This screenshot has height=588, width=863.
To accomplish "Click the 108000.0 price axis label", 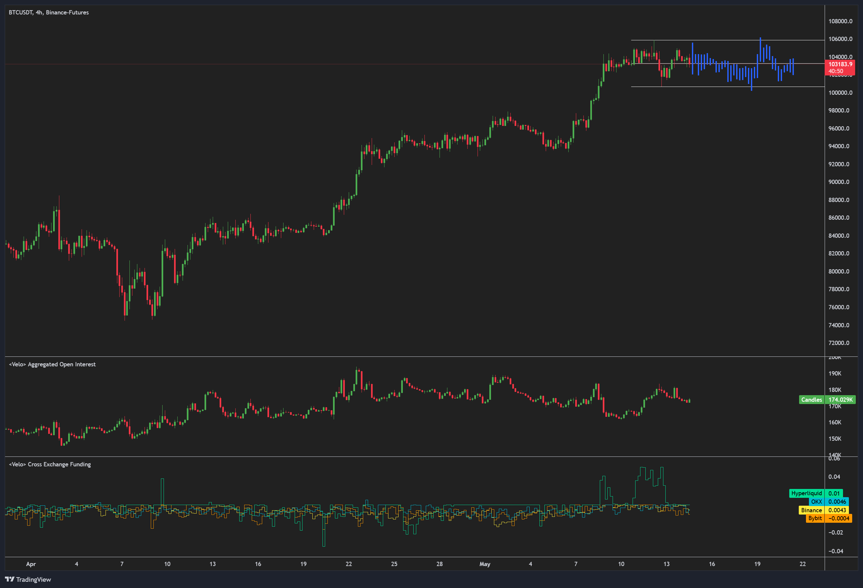I will [840, 21].
